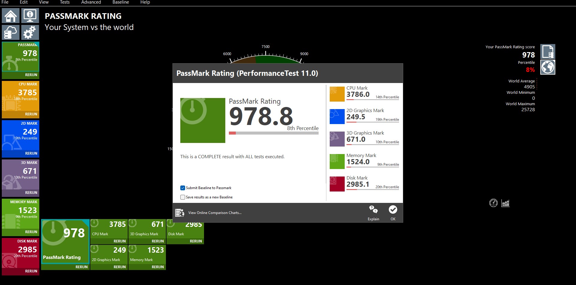Click the 2D Graphics Mark 249.5 value
This screenshot has height=285, width=576.
coord(356,117)
